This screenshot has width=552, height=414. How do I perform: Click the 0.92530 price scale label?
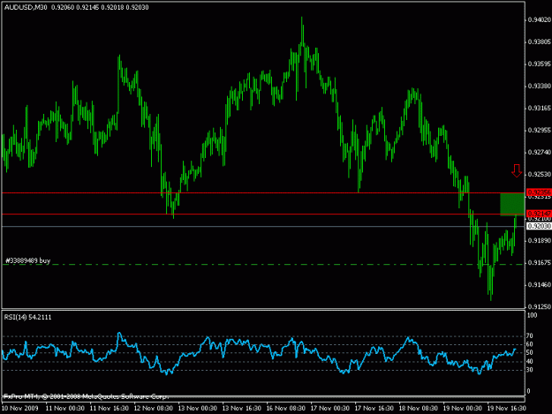point(540,175)
